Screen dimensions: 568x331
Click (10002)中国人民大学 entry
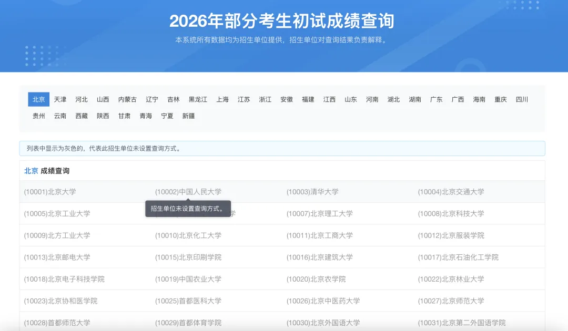pos(188,192)
